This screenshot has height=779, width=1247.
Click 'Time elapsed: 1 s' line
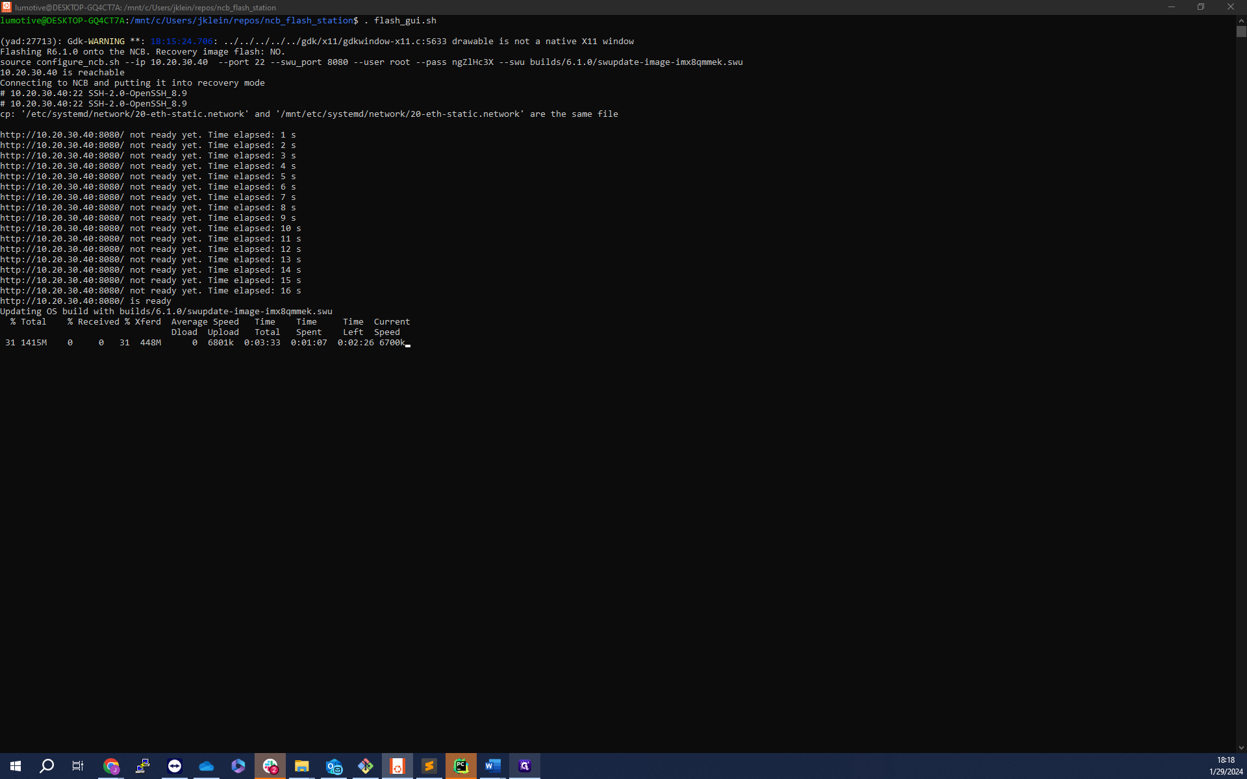point(148,135)
